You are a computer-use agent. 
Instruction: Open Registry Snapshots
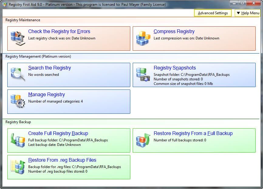pos(175,68)
